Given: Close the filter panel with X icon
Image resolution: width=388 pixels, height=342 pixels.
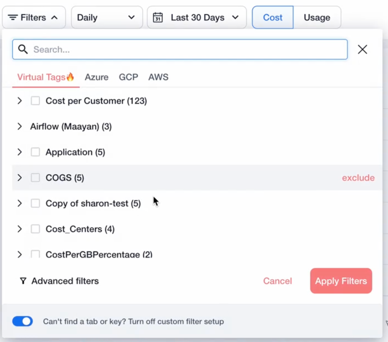Looking at the screenshot, I should [x=362, y=49].
